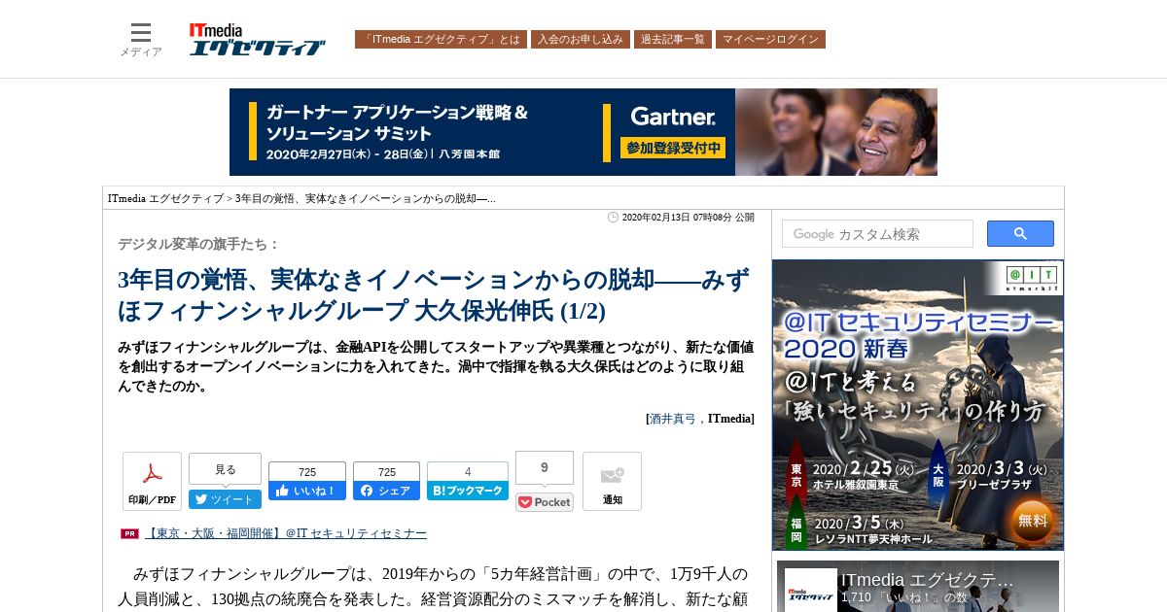
Task: Click the clock icon beside publish date
Action: [x=613, y=217]
